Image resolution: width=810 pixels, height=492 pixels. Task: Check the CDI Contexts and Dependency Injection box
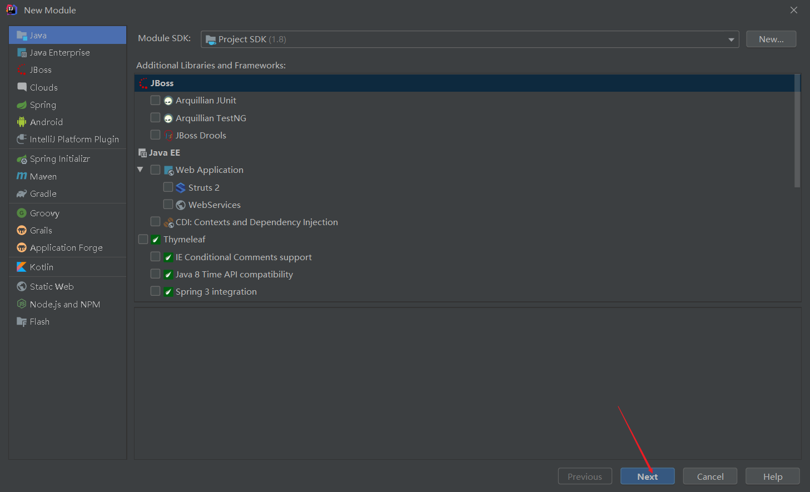tap(156, 222)
